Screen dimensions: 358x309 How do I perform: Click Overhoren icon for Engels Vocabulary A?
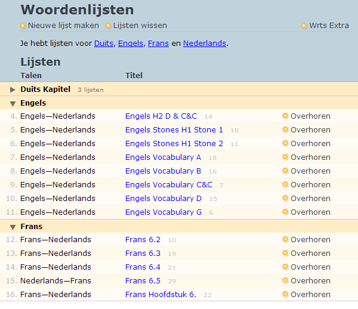pyautogui.click(x=285, y=157)
